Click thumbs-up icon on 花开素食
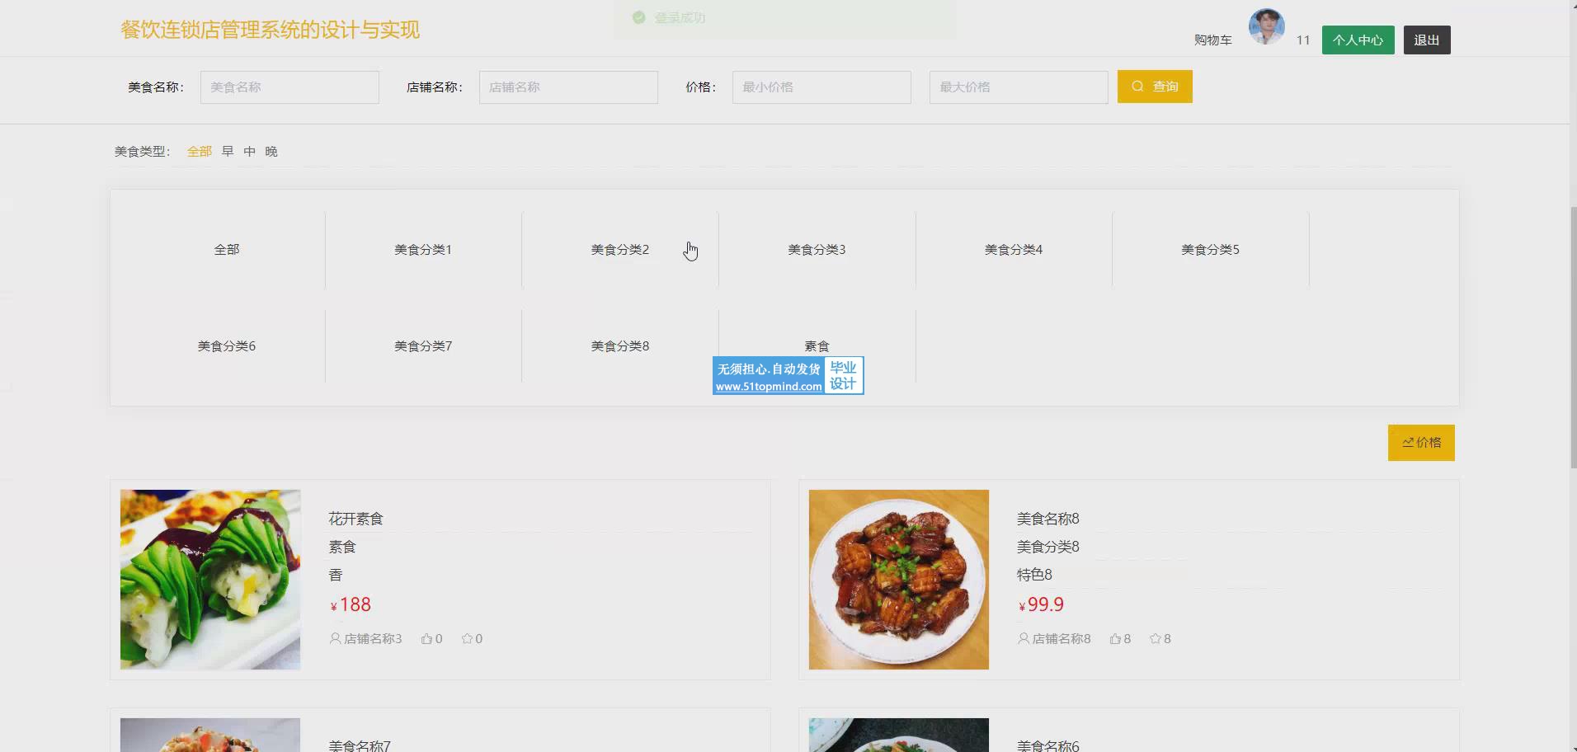The height and width of the screenshot is (752, 1577). pyautogui.click(x=426, y=639)
